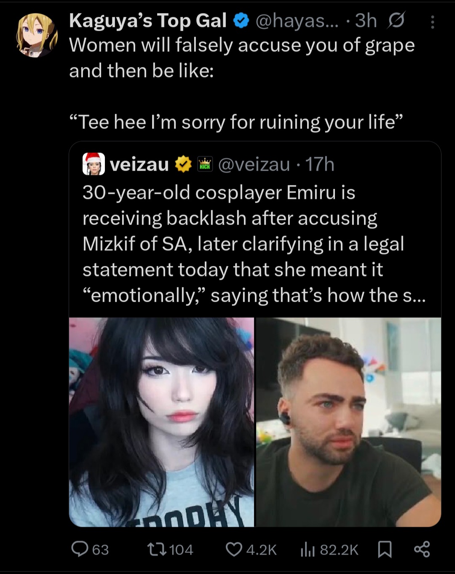The width and height of the screenshot is (455, 574).
Task: Open view analytics icon showing 82.2K
Action: click(x=308, y=550)
